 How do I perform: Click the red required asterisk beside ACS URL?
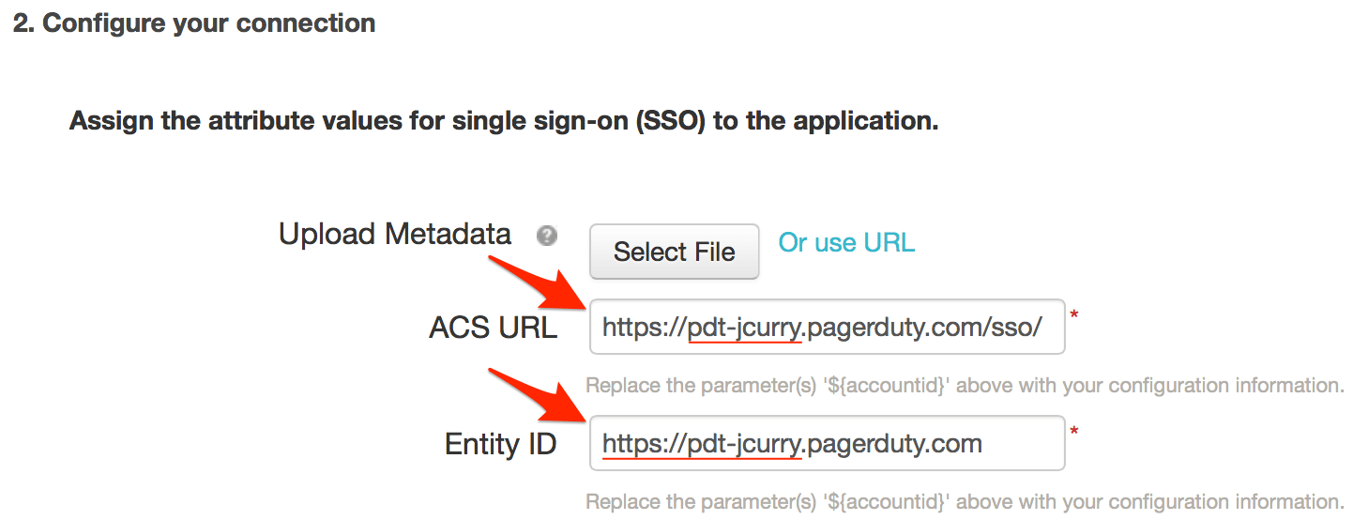(1074, 316)
